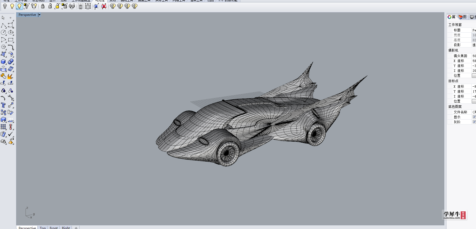Edit the camera X 座标 value
This screenshot has height=229, width=476.
[x=474, y=61]
